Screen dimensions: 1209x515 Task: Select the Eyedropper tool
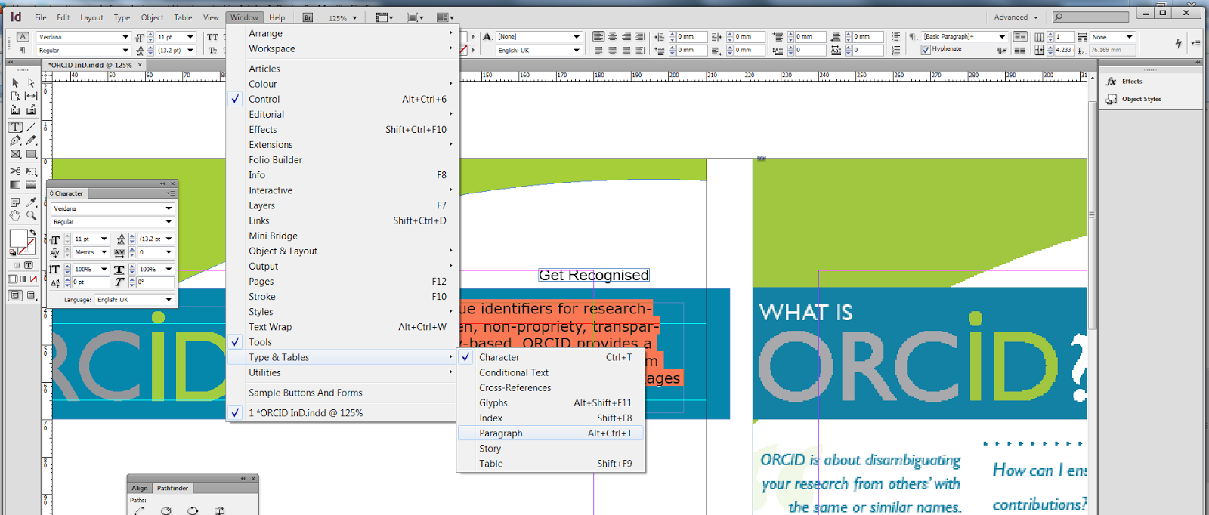(31, 202)
